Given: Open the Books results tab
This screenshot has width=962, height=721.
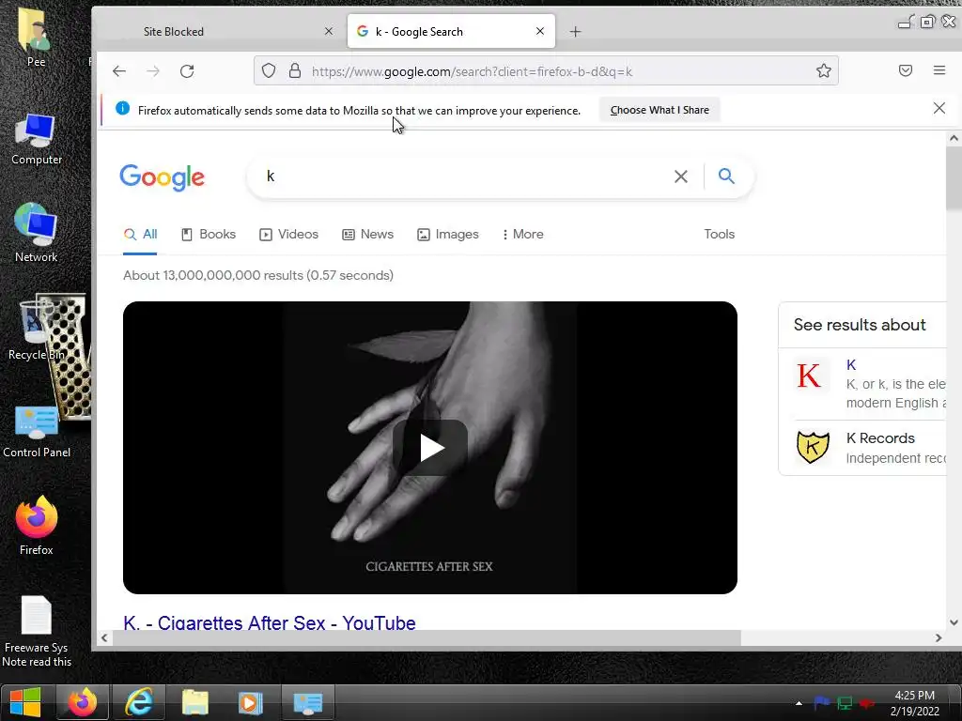Looking at the screenshot, I should pos(209,234).
